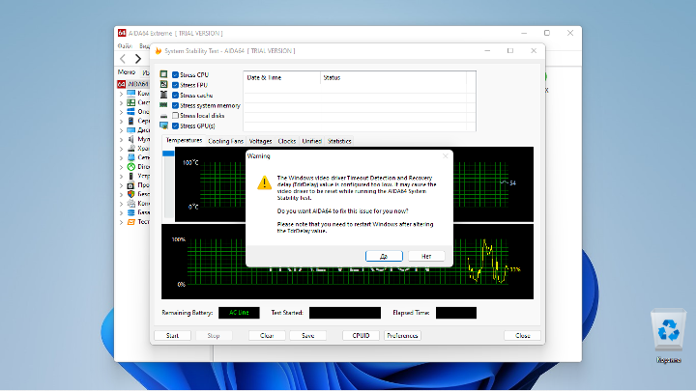Switch to the Cooling Fans tab

pyautogui.click(x=225, y=141)
